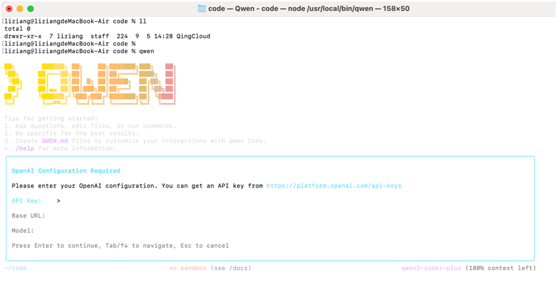This screenshot has width=557, height=295.
Task: Click the red close window button
Action: [x=9, y=9]
